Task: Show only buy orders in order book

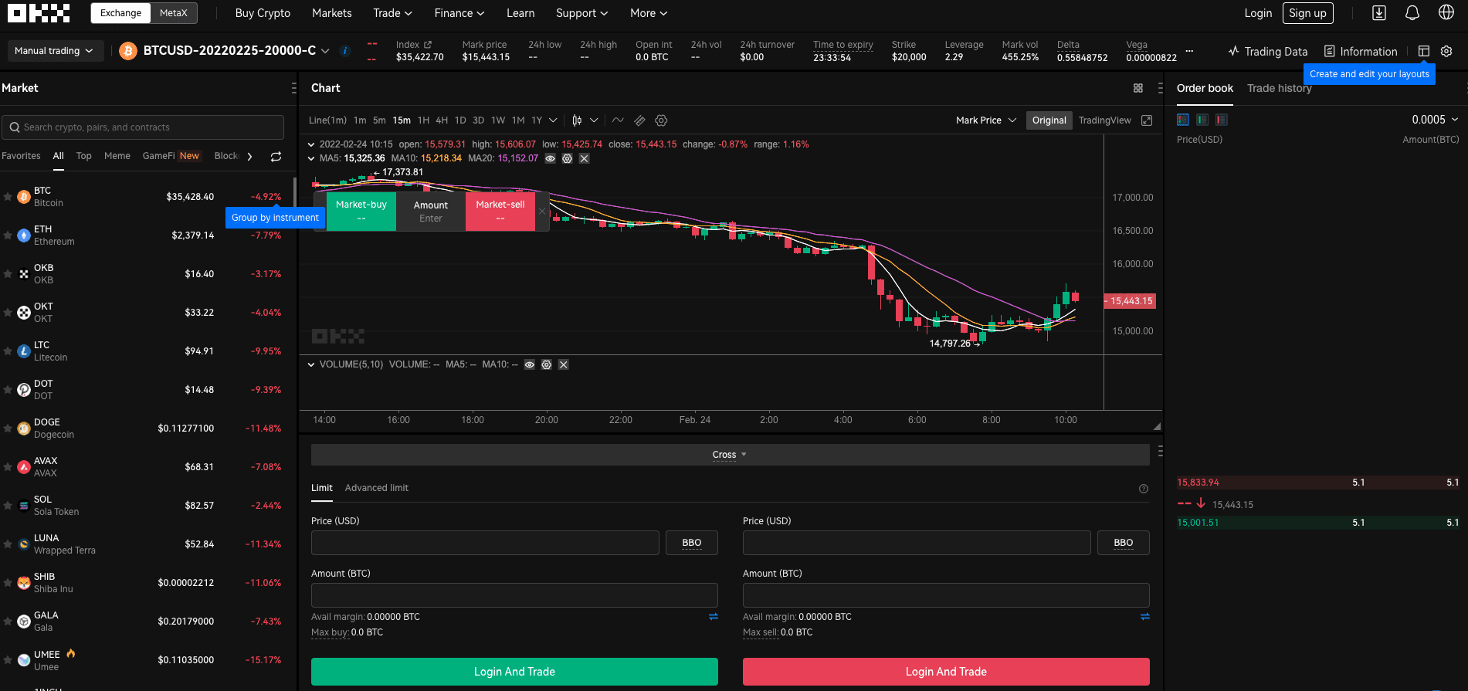Action: click(x=1202, y=120)
